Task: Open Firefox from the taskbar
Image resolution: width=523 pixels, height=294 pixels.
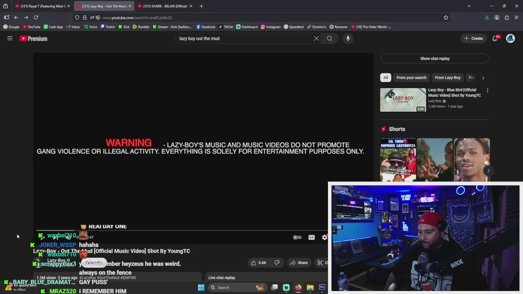Action: click(298, 287)
